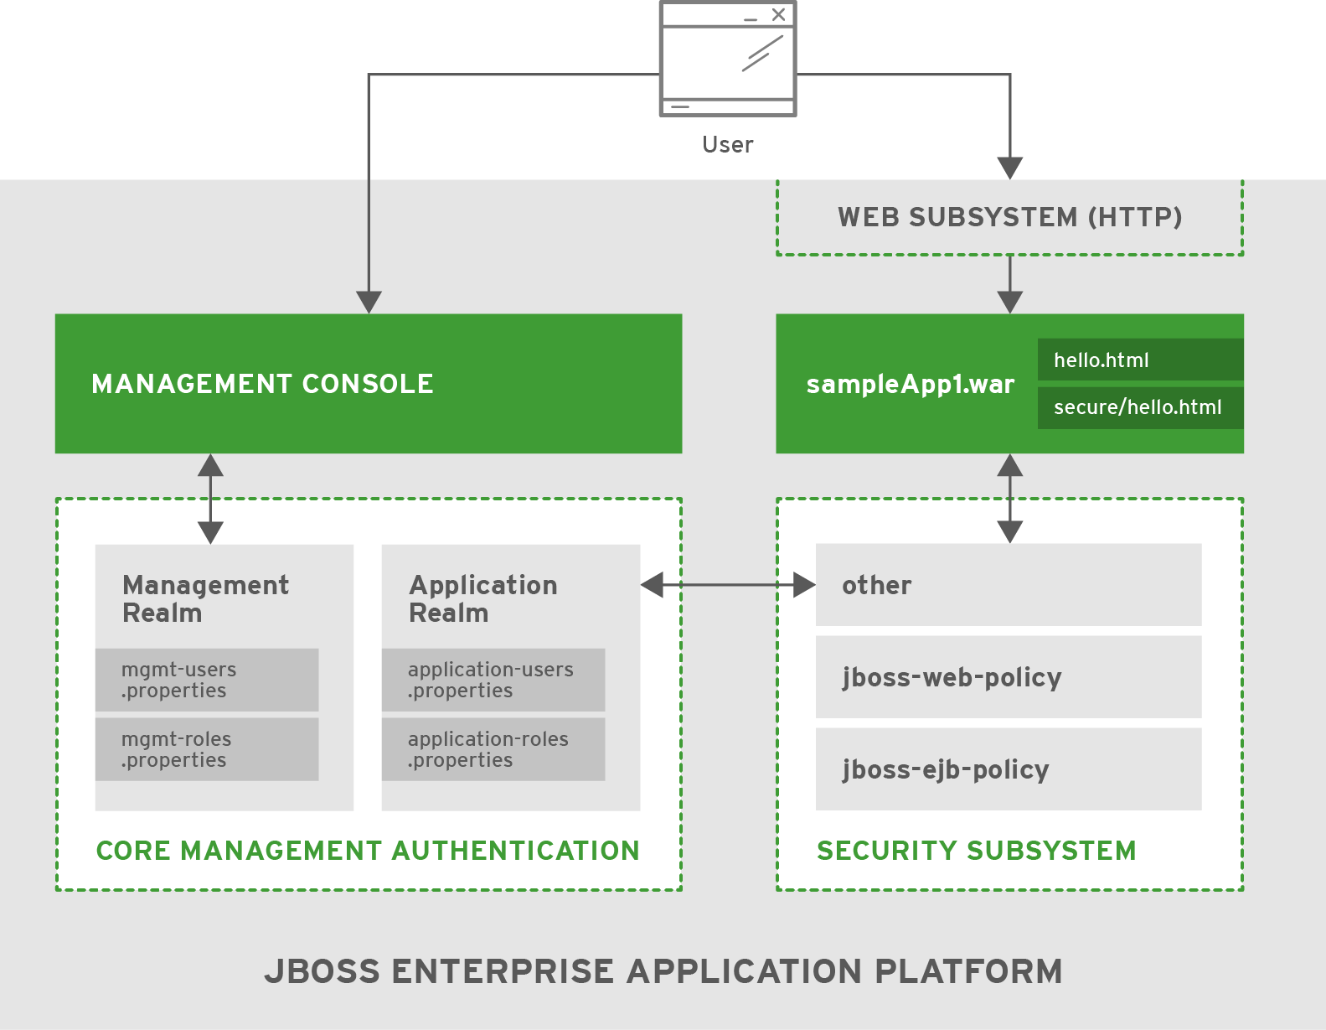1326x1030 pixels.
Task: Click mgmt-roles.properties file box
Action: point(207,749)
